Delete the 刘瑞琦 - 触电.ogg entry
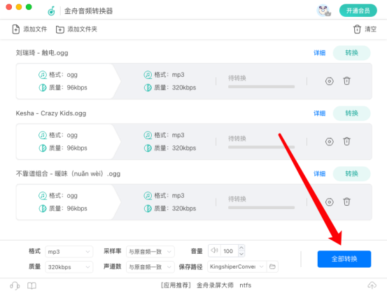 point(346,81)
